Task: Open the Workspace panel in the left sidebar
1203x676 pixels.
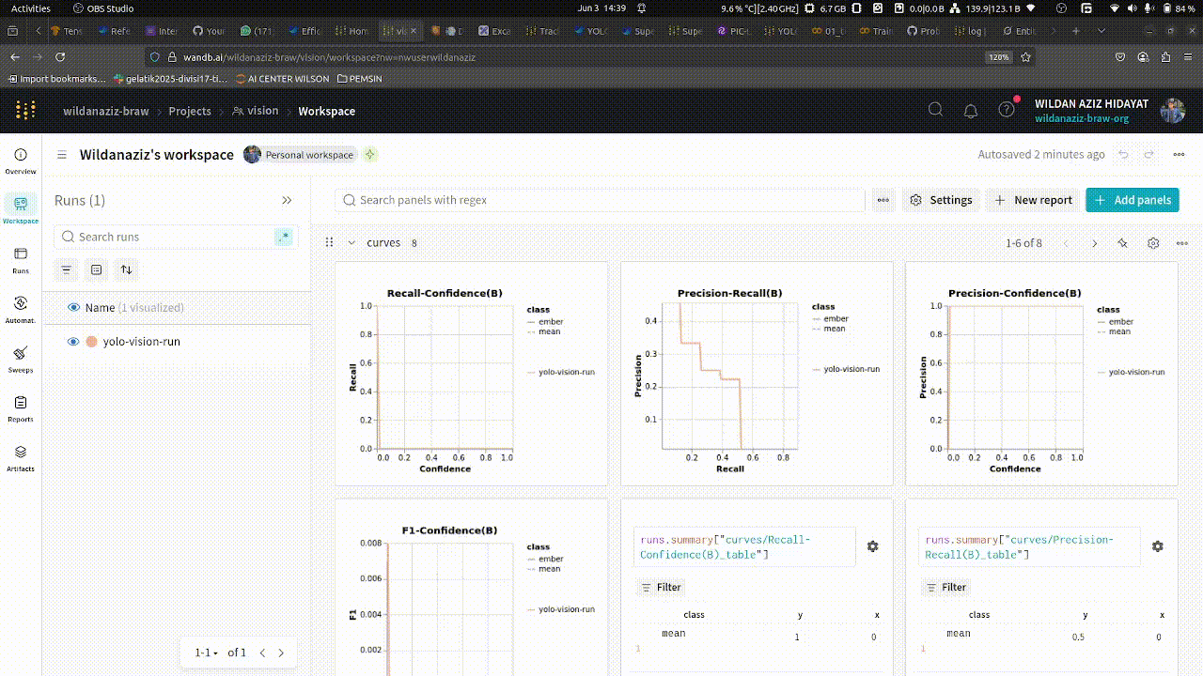Action: [20, 207]
